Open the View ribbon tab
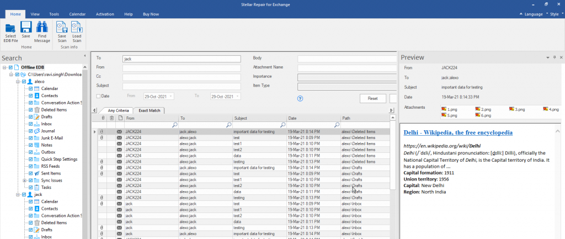Image resolution: width=565 pixels, height=239 pixels. pos(35,14)
